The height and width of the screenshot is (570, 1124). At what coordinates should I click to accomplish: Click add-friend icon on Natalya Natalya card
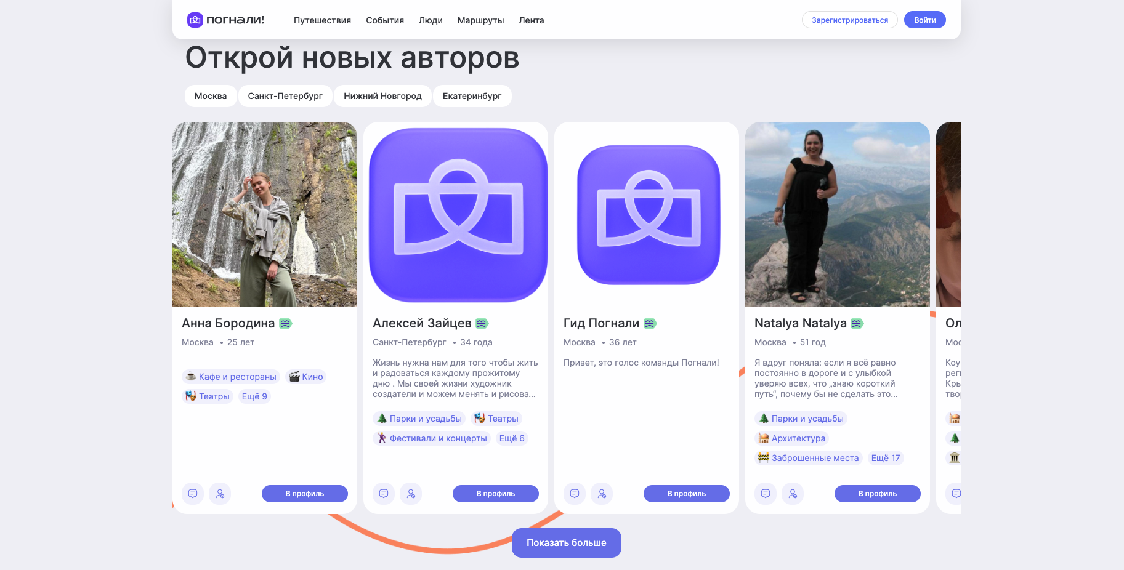coord(793,494)
